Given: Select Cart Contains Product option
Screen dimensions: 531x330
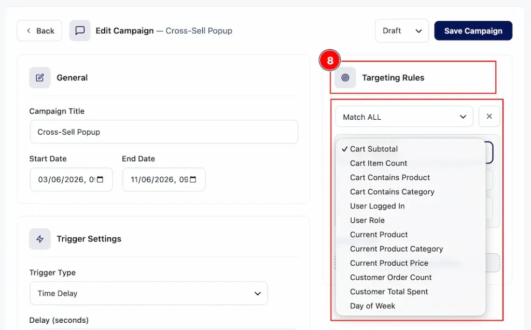Looking at the screenshot, I should point(411,177).
